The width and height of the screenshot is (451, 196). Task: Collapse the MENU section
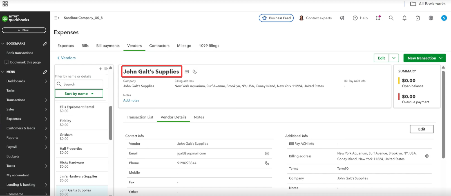[x=3, y=72]
